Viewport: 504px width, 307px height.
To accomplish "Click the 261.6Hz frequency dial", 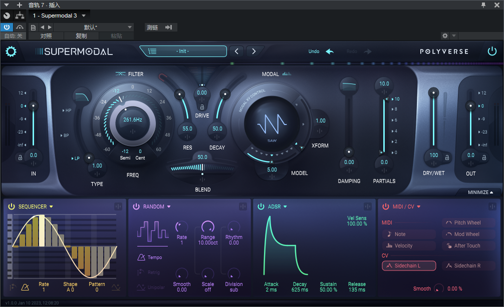I will [133, 123].
